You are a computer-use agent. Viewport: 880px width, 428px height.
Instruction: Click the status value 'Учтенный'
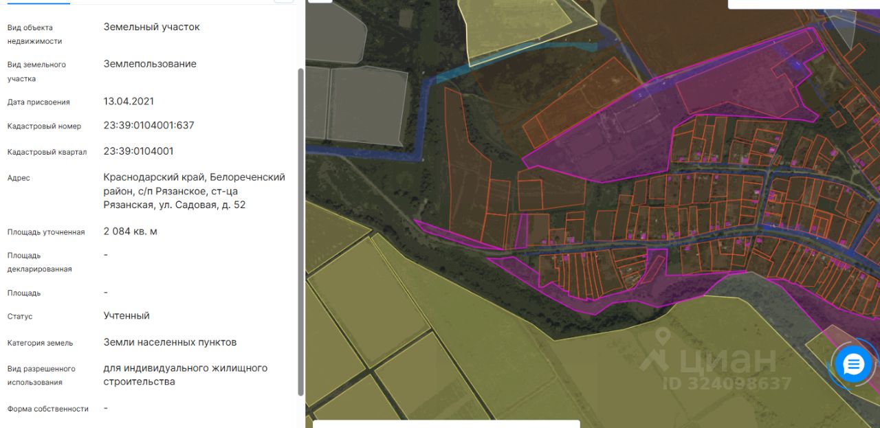[x=126, y=316]
